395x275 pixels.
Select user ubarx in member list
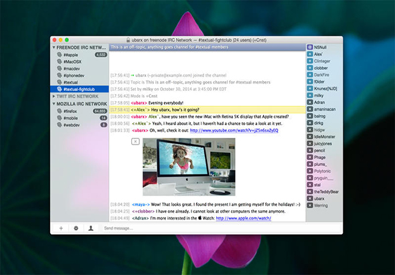click(324, 199)
